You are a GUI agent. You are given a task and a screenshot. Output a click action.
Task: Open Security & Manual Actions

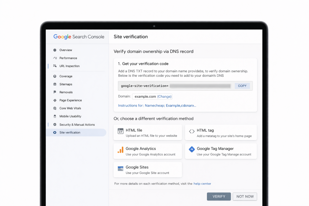click(77, 125)
